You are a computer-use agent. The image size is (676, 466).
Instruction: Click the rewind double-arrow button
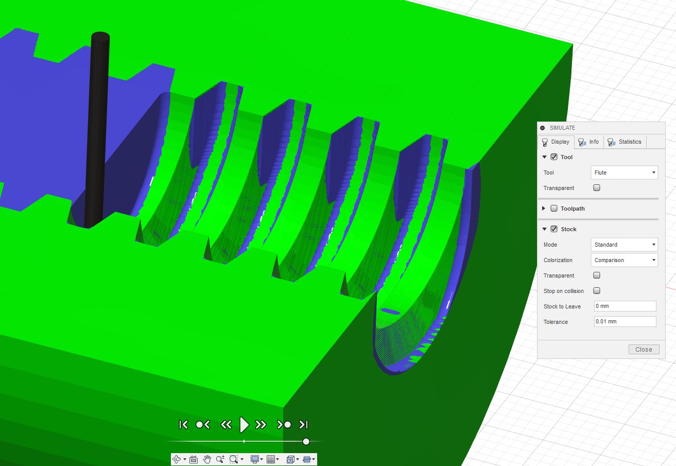click(x=226, y=425)
